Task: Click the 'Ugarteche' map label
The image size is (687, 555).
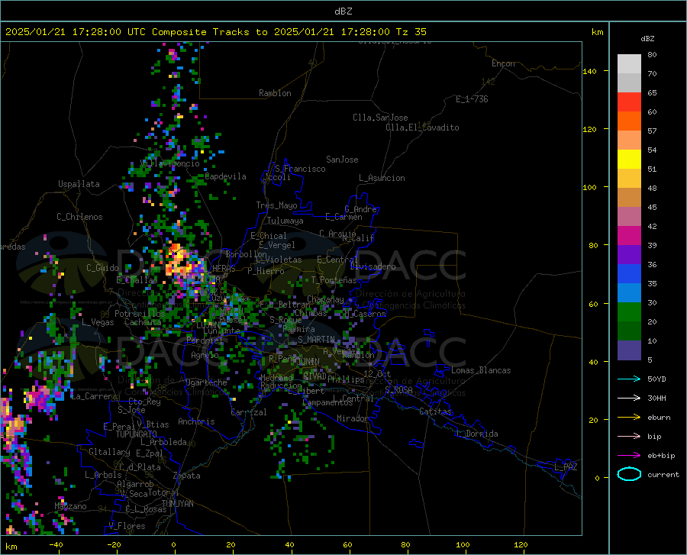Action: pos(206,382)
